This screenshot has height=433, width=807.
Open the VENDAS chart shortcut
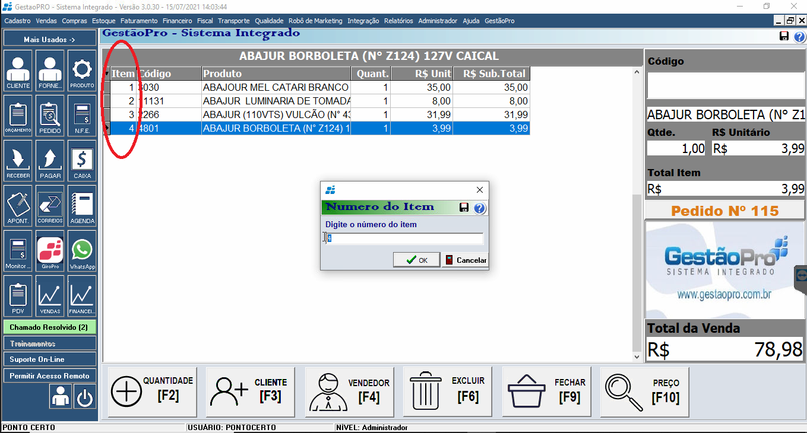[50, 295]
